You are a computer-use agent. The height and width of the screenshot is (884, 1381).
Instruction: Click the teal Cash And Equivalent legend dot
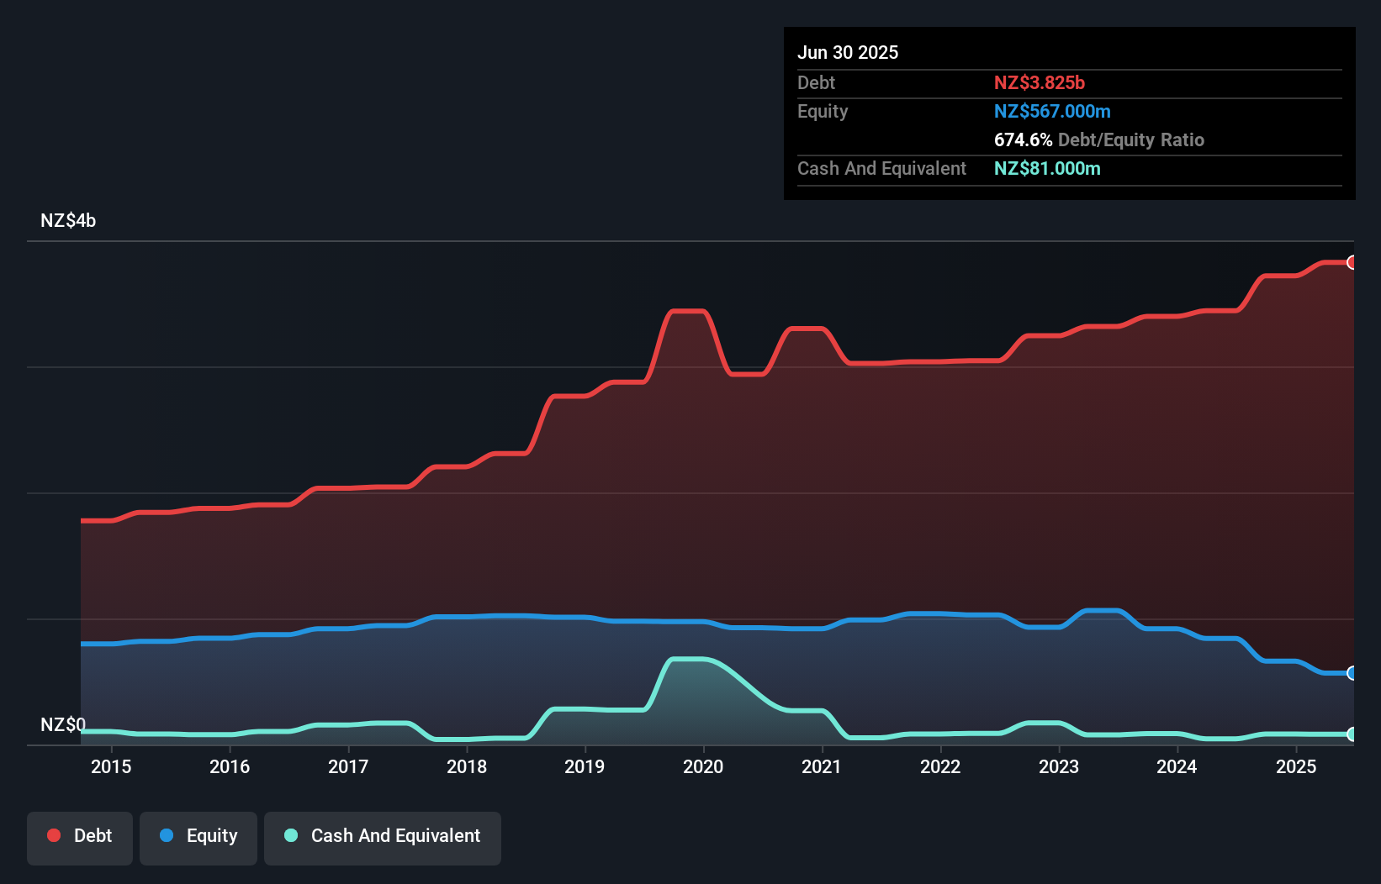click(x=290, y=835)
